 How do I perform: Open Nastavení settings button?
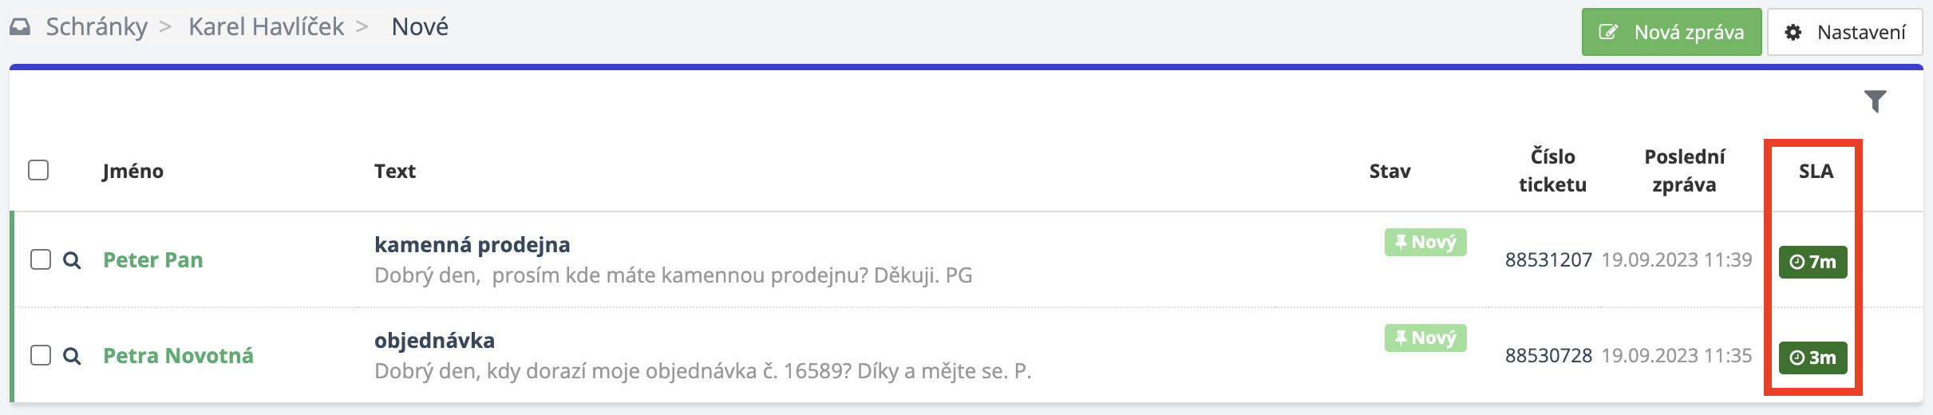point(1844,32)
